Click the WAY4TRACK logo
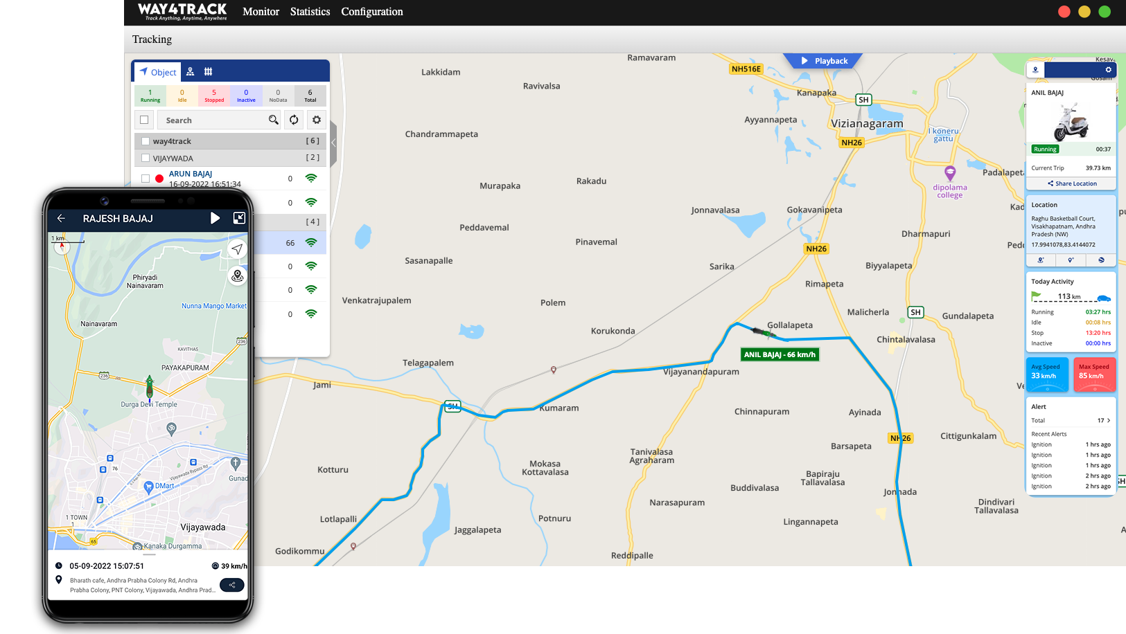The height and width of the screenshot is (634, 1126). pos(182,11)
